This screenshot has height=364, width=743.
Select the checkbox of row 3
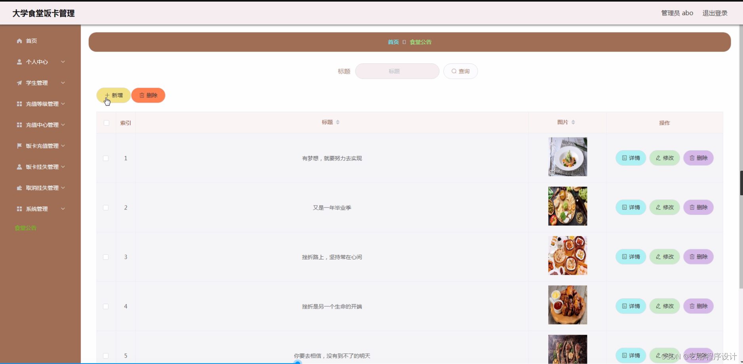(106, 257)
